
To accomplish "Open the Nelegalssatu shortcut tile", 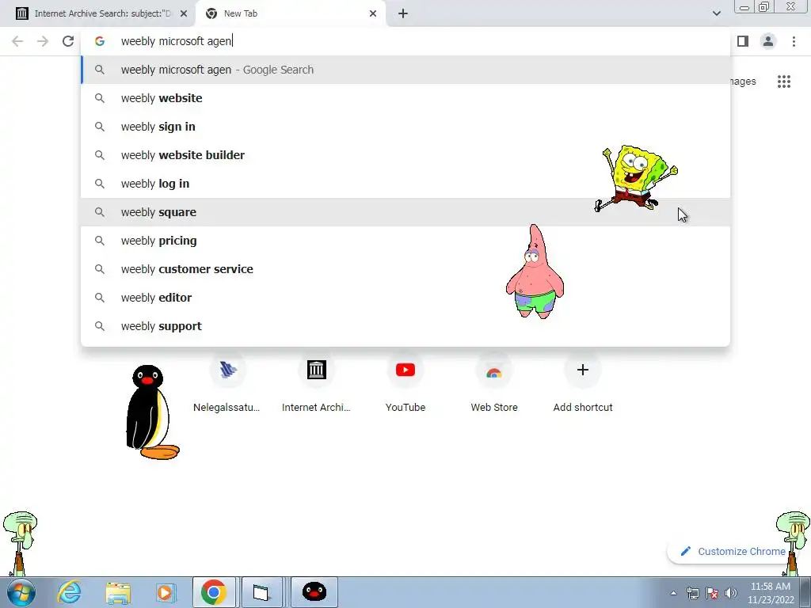I will (227, 384).
